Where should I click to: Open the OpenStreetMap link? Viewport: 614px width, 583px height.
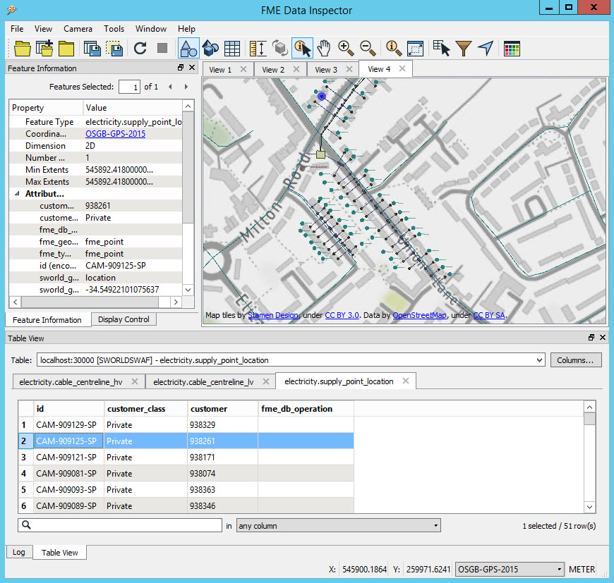[419, 315]
